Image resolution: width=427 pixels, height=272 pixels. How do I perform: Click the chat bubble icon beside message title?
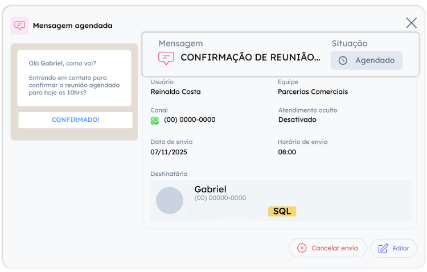pos(166,58)
